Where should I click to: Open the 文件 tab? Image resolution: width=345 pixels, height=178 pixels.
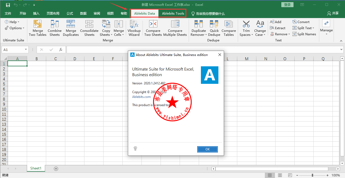[x=8, y=14]
